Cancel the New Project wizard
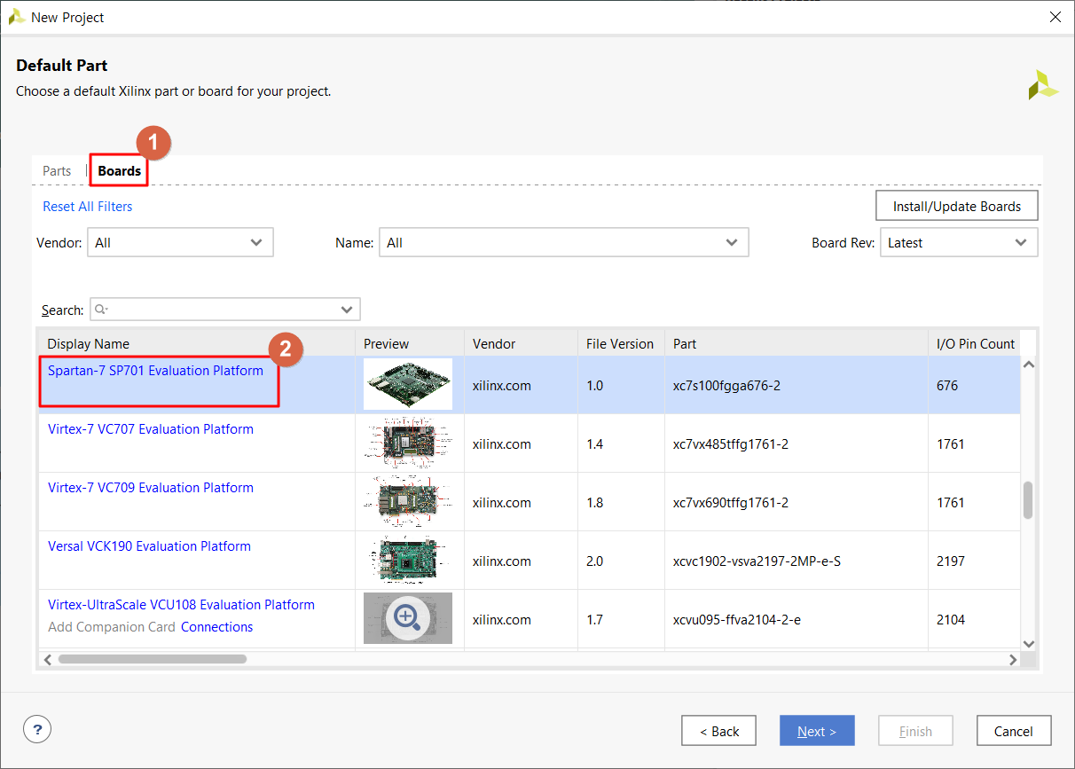Viewport: 1075px width, 769px height. [x=1014, y=731]
